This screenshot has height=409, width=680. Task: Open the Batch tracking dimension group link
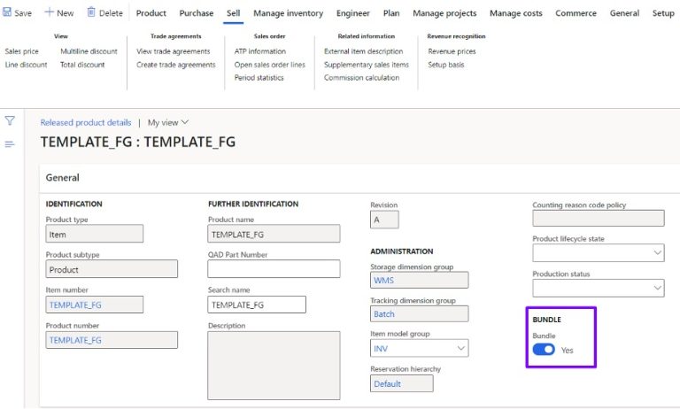coord(384,314)
